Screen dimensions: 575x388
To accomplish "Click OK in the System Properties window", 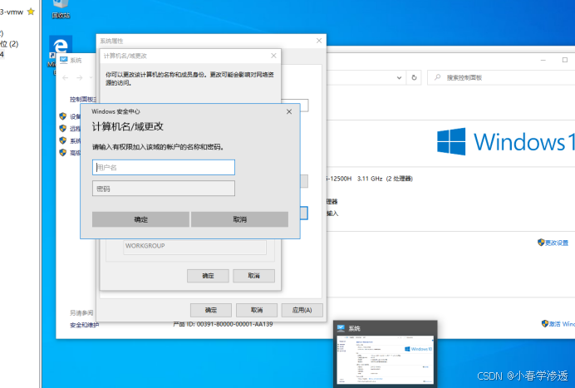I will [211, 310].
